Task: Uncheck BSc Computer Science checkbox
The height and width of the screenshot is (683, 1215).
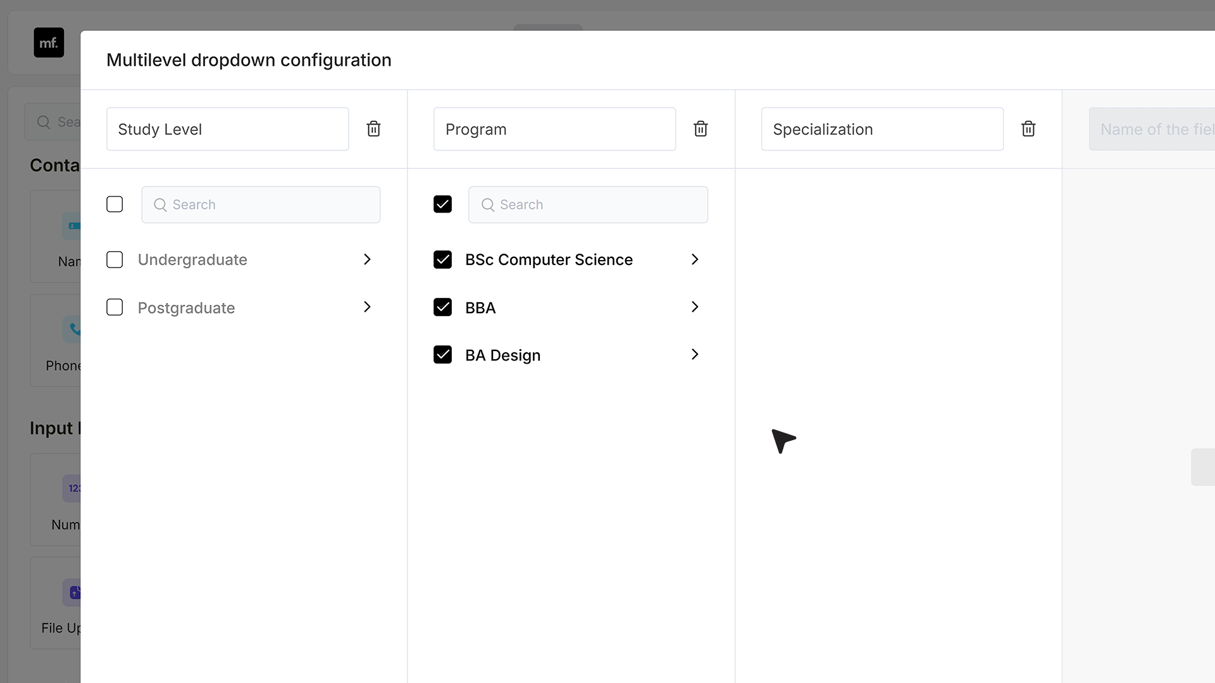Action: [442, 260]
